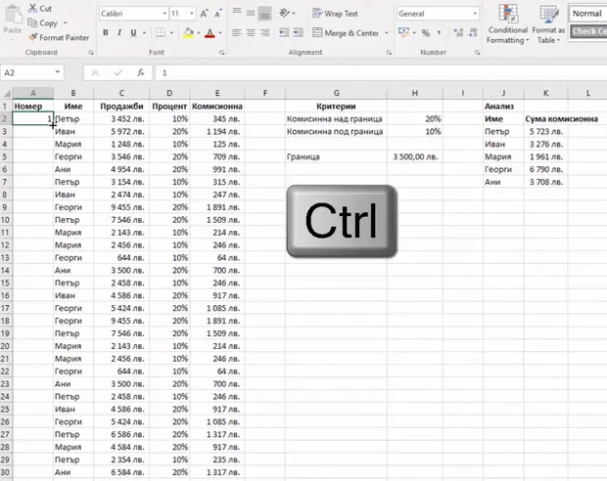Open Clipboard dialog launcher

pos(91,52)
